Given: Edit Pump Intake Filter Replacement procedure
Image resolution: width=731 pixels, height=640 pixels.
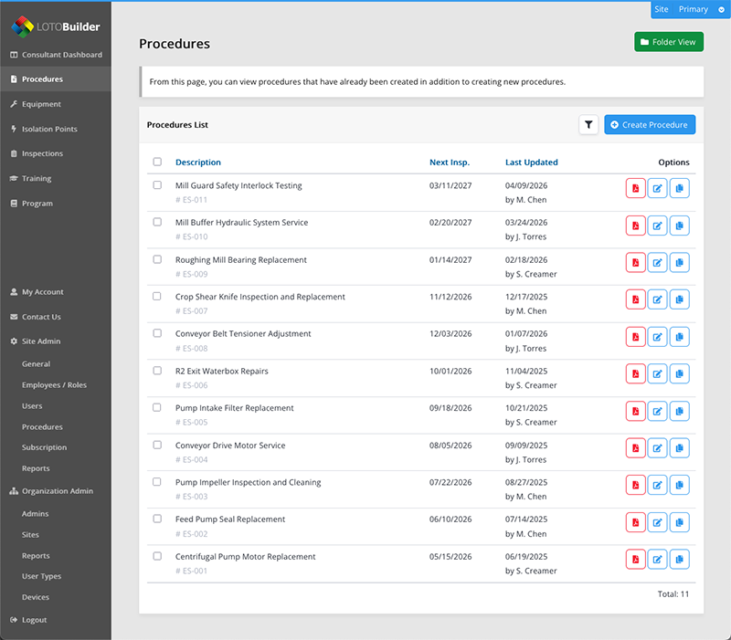Looking at the screenshot, I should [x=657, y=411].
